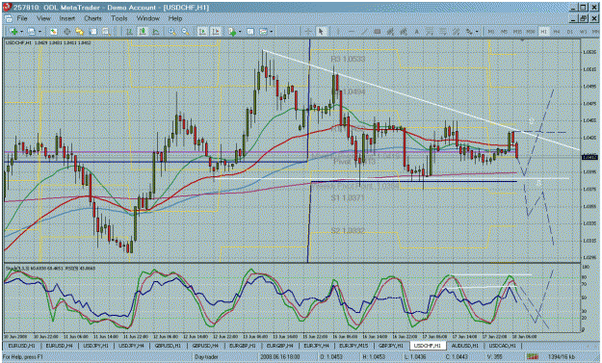Open the Help menu
This screenshot has width=602, height=363.
point(175,18)
